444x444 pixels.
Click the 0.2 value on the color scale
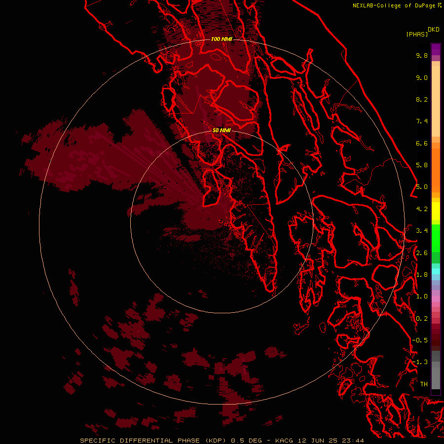pyautogui.click(x=422, y=319)
